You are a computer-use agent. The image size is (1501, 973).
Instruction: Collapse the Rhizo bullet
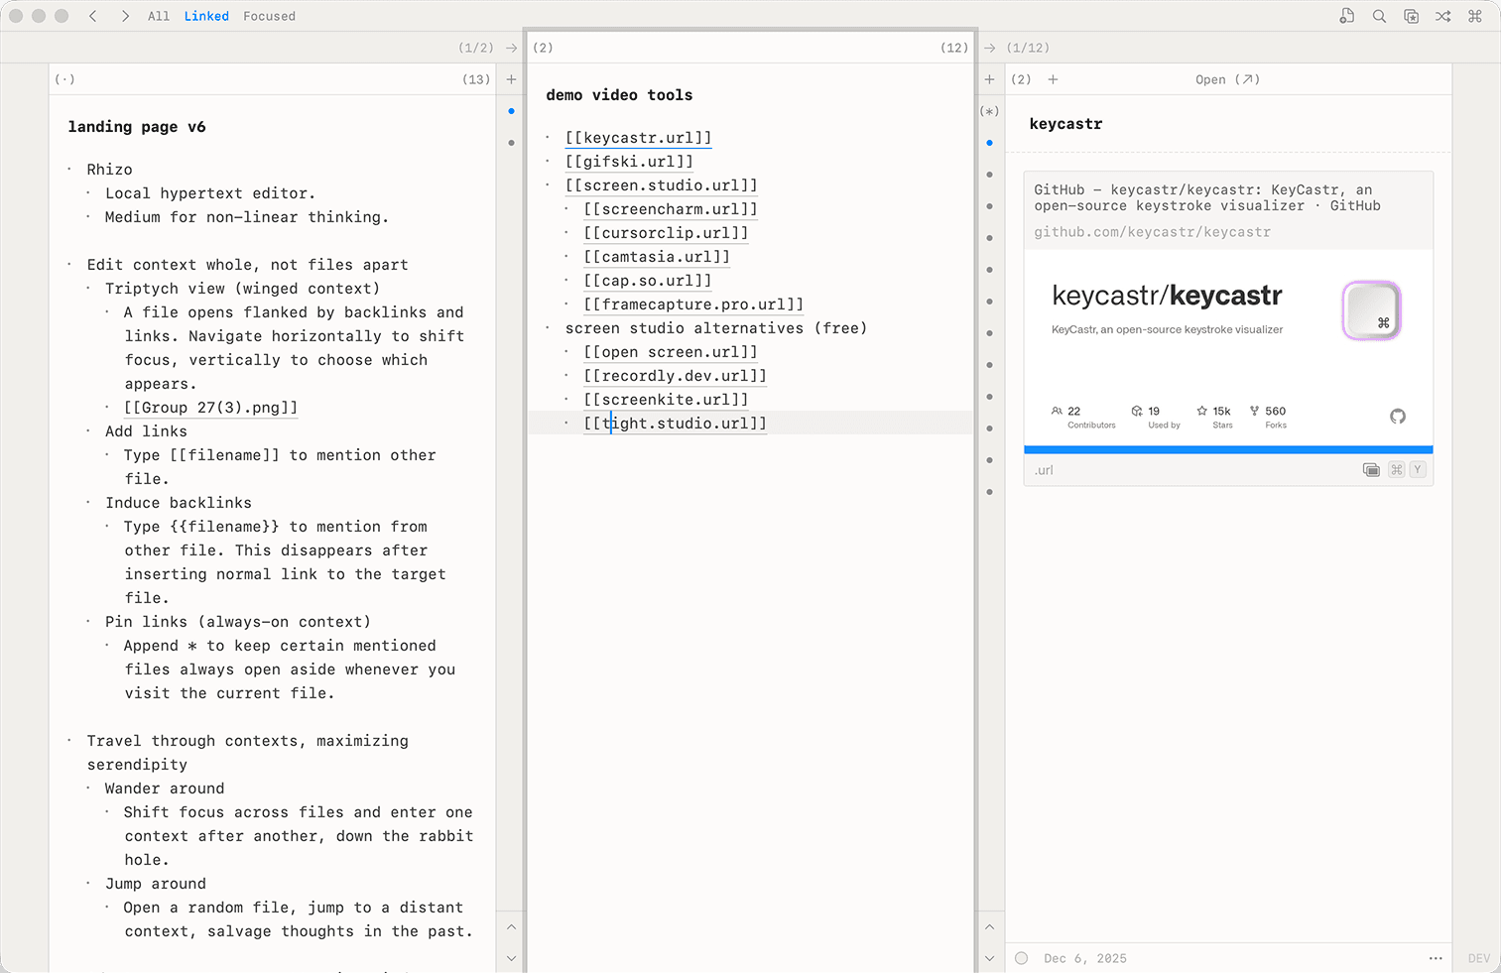point(69,170)
